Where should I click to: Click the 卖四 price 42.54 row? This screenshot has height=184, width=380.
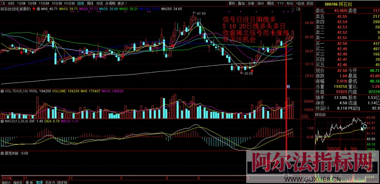tap(347, 22)
